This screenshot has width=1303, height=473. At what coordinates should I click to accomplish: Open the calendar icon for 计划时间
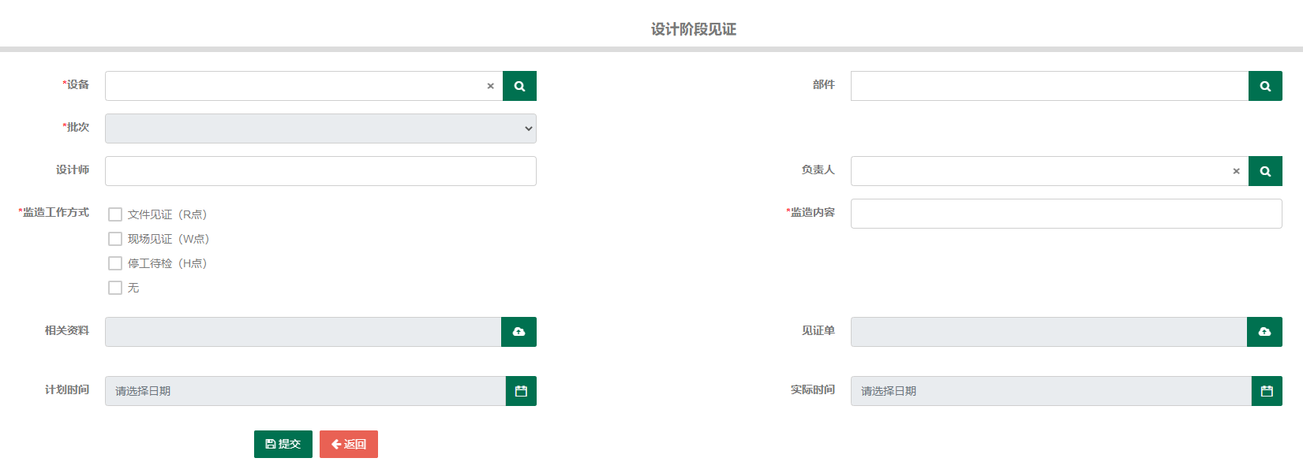(x=521, y=391)
